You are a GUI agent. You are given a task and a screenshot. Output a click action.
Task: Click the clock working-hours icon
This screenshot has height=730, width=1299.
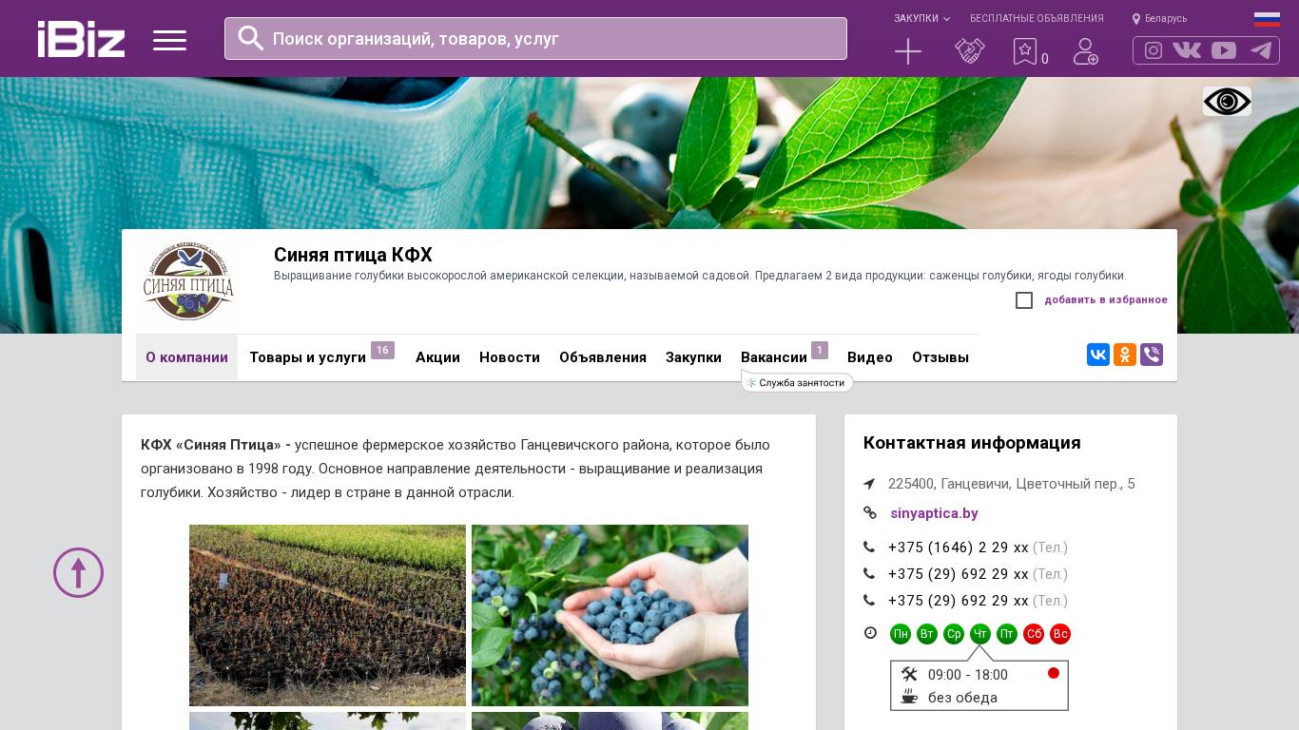(x=870, y=633)
